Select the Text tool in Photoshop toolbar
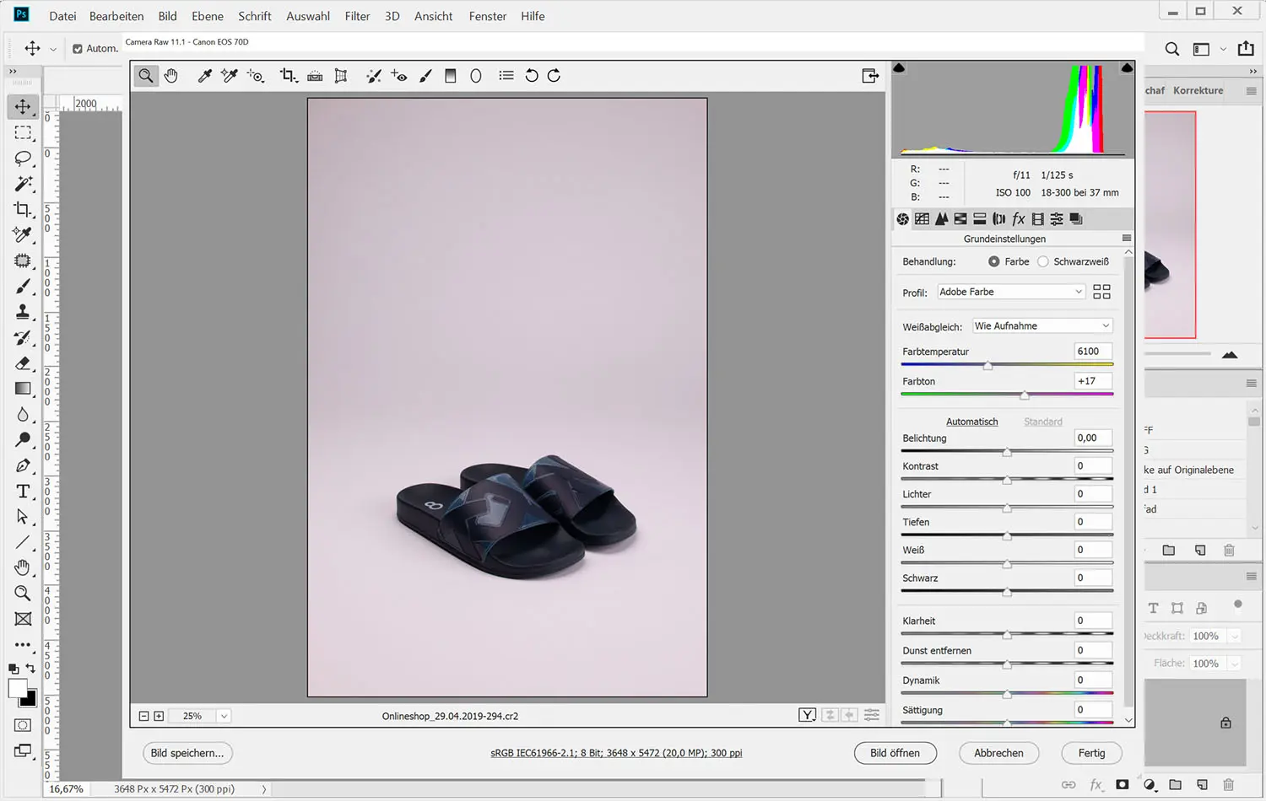This screenshot has height=801, width=1266. tap(23, 492)
